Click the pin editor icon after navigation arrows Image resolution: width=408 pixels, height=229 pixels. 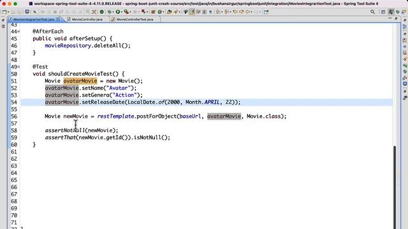click(266, 12)
